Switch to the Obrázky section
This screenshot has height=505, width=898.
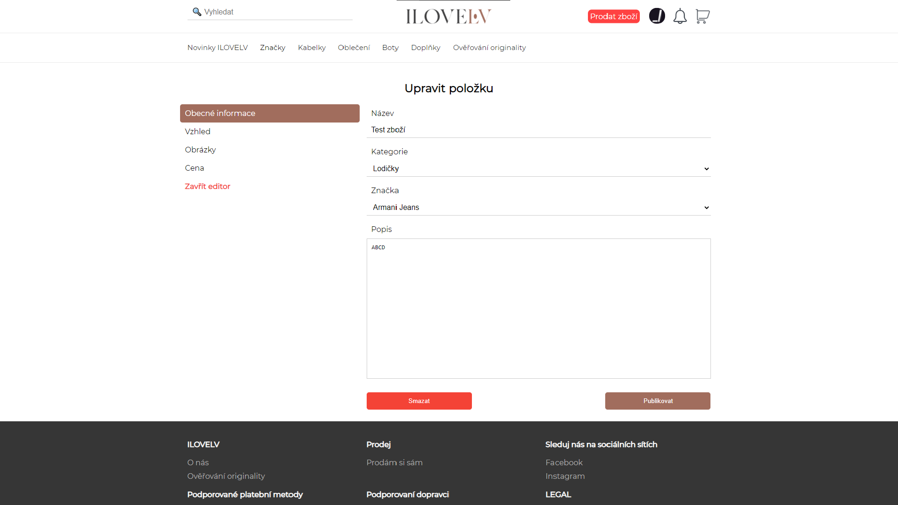coord(200,150)
